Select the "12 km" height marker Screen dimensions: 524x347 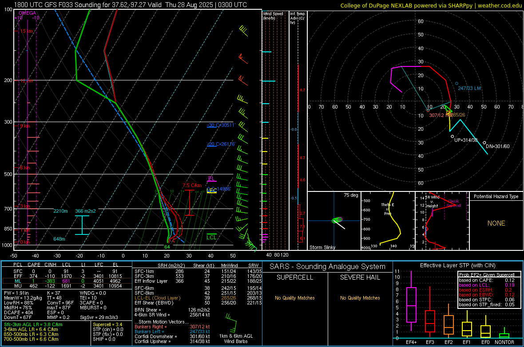tap(26, 81)
